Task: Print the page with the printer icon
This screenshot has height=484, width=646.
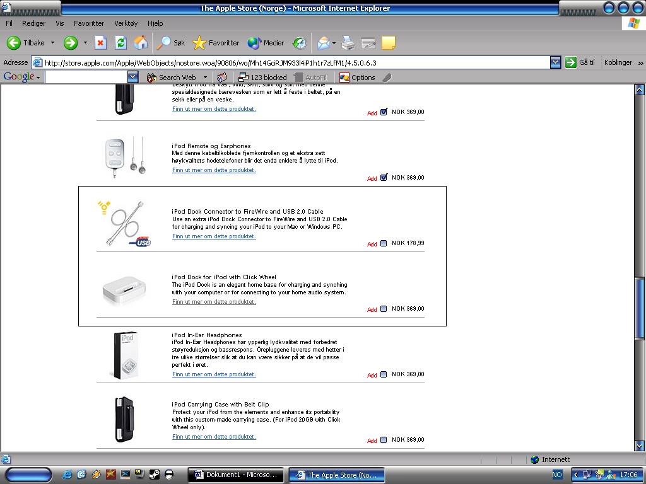Action: click(x=348, y=43)
